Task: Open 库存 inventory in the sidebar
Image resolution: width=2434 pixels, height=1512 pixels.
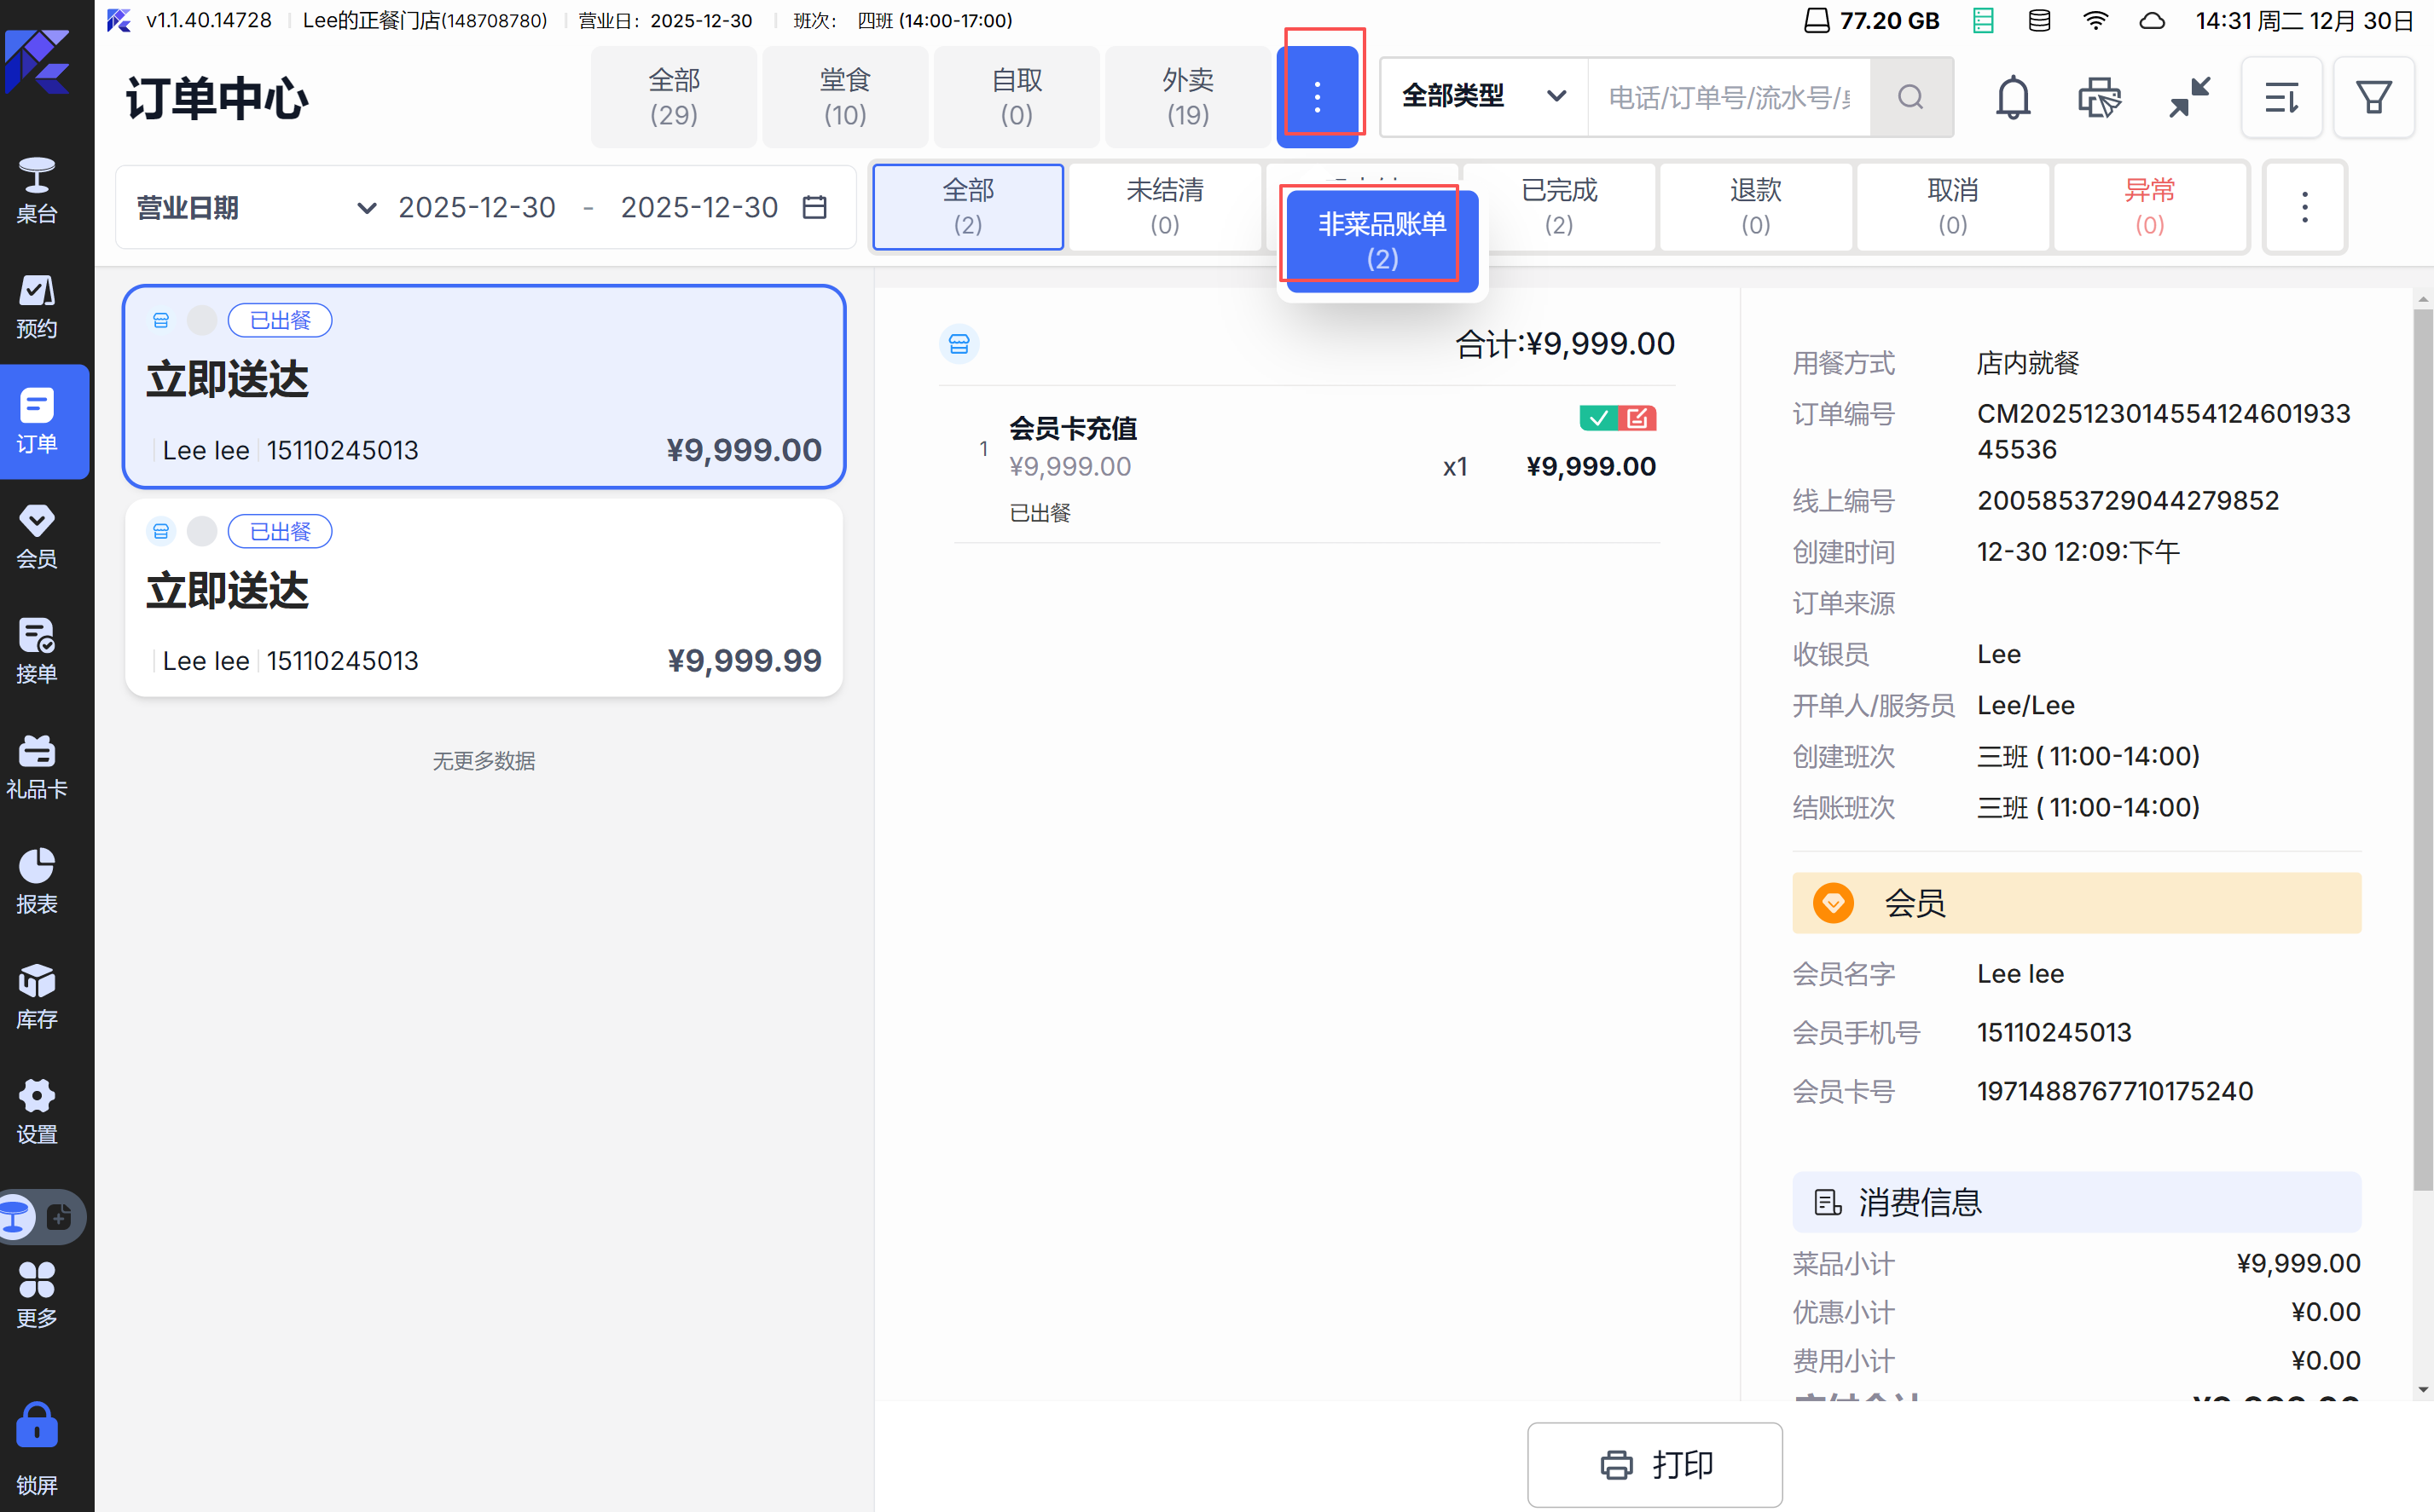Action: click(37, 997)
